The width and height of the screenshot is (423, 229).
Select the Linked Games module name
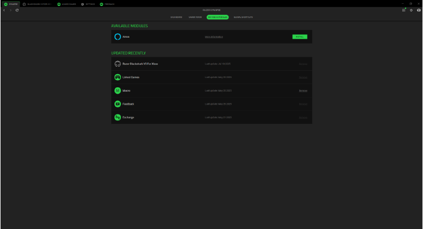131,77
